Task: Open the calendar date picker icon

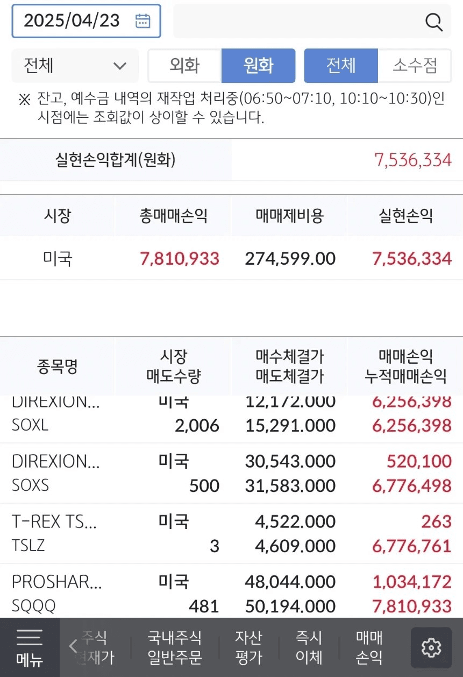Action: coord(143,21)
